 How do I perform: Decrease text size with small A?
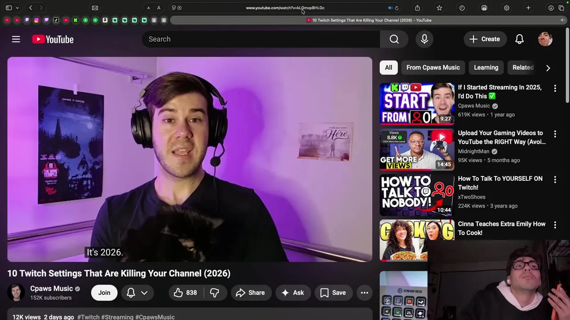point(148,8)
